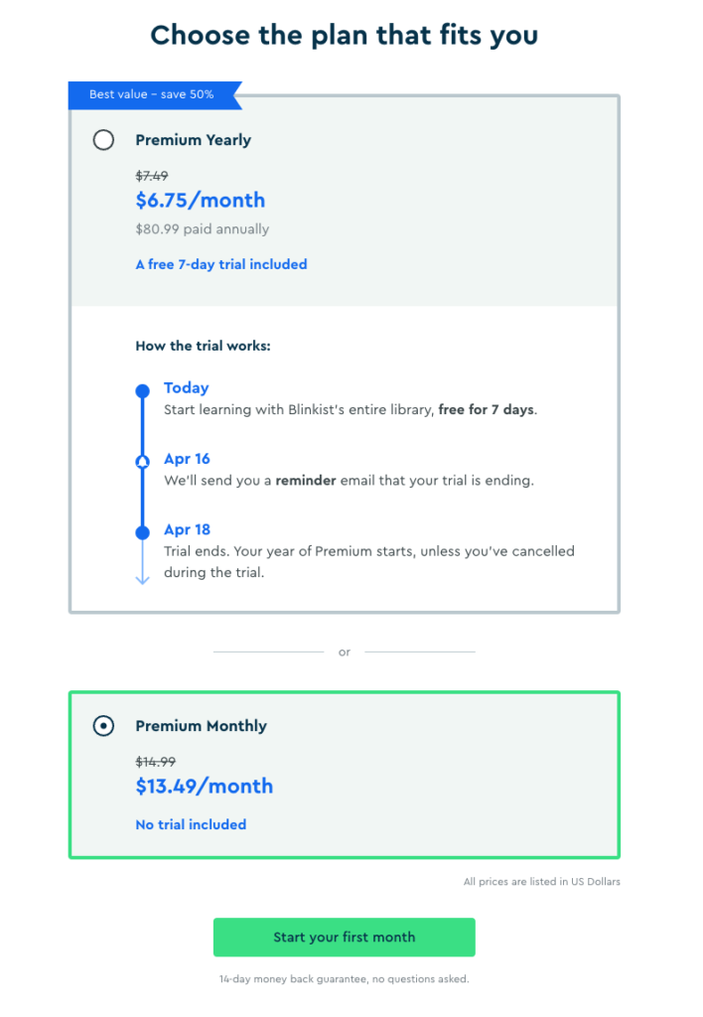Select the Premium Yearly radio button
Viewport: 703px width, 1017px height.
click(103, 140)
